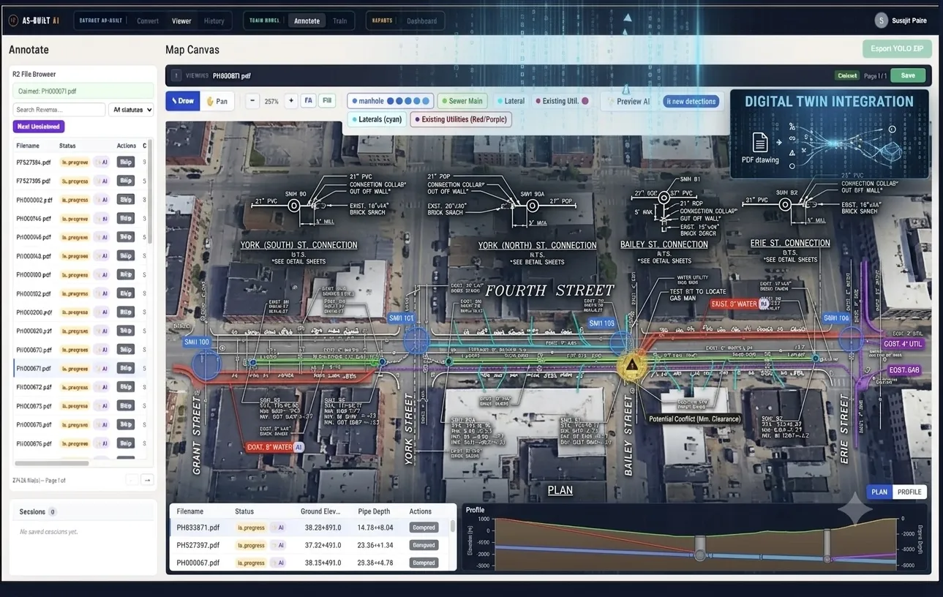
Task: Click the file list horizontal scrollbar
Action: [52, 463]
